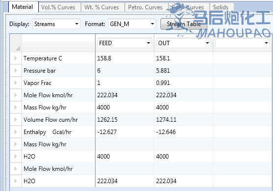Expand the Temperature C row arrow
This screenshot has width=273, height=191.
point(16,58)
